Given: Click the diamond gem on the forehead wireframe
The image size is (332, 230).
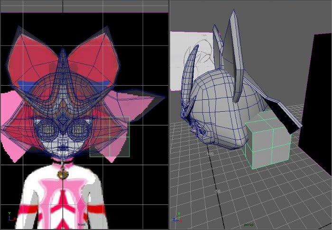Looking at the screenshot, I should (63, 120).
